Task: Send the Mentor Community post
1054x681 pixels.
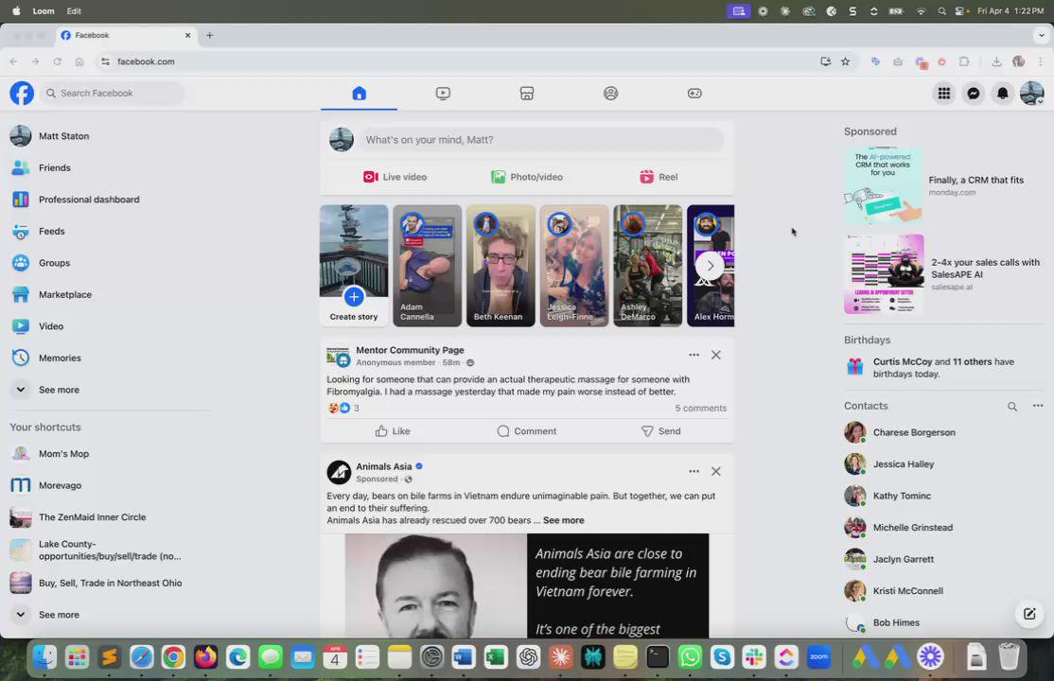Action: (660, 431)
